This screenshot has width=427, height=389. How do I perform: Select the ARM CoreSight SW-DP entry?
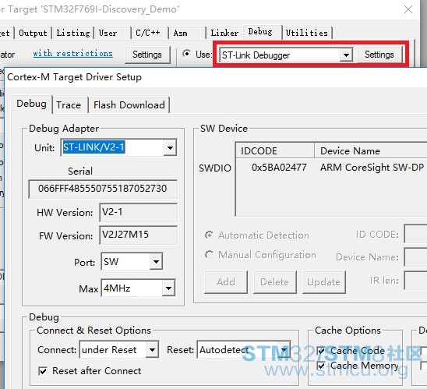[x=372, y=168]
